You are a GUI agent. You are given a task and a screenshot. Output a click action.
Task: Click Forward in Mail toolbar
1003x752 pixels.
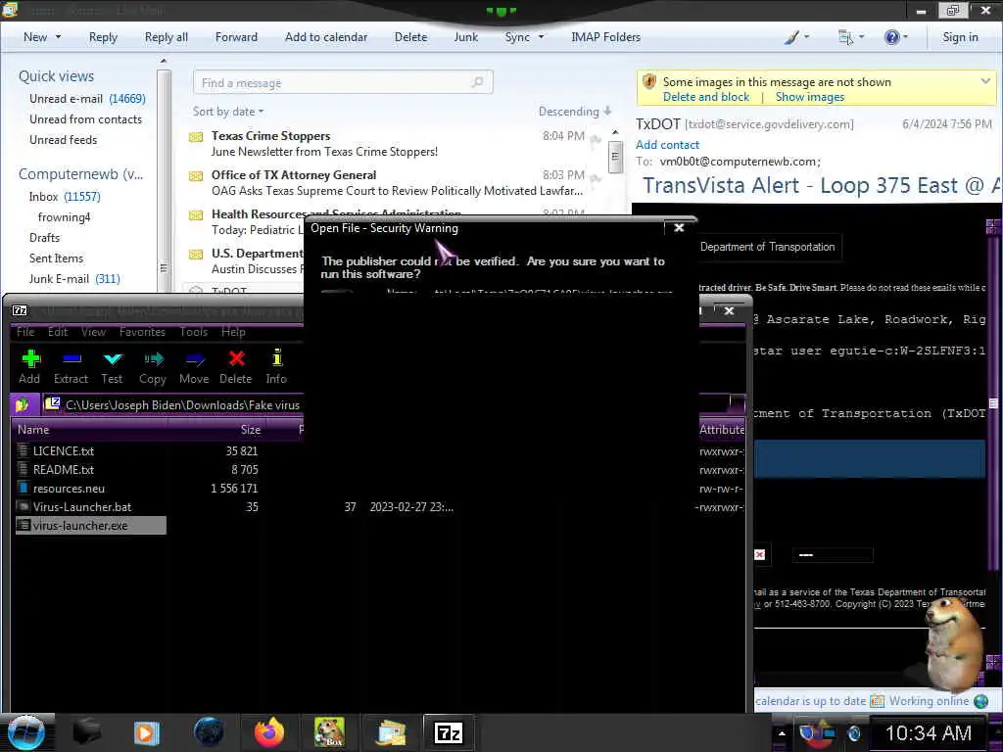point(236,37)
